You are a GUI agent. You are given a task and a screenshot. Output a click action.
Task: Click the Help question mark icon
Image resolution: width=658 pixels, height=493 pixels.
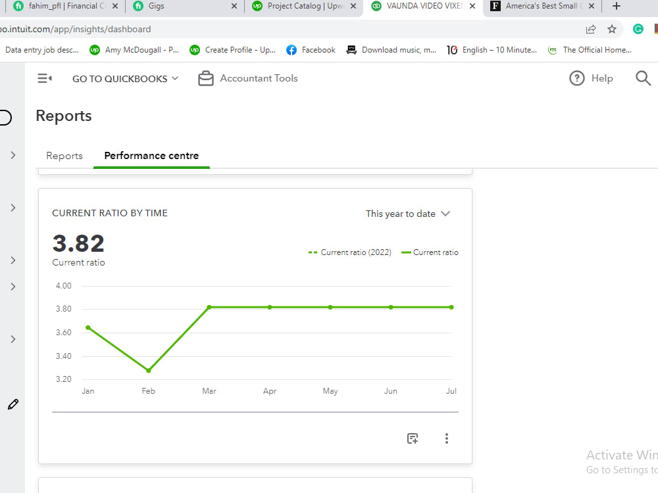click(576, 78)
